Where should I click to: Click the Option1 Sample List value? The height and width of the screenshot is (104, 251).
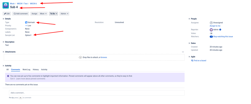point(28,35)
